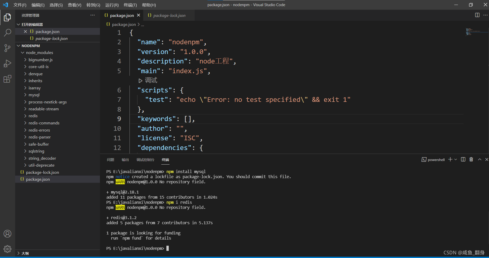Open package-lock.json from open editors list
This screenshot has width=489, height=258.
58,38
